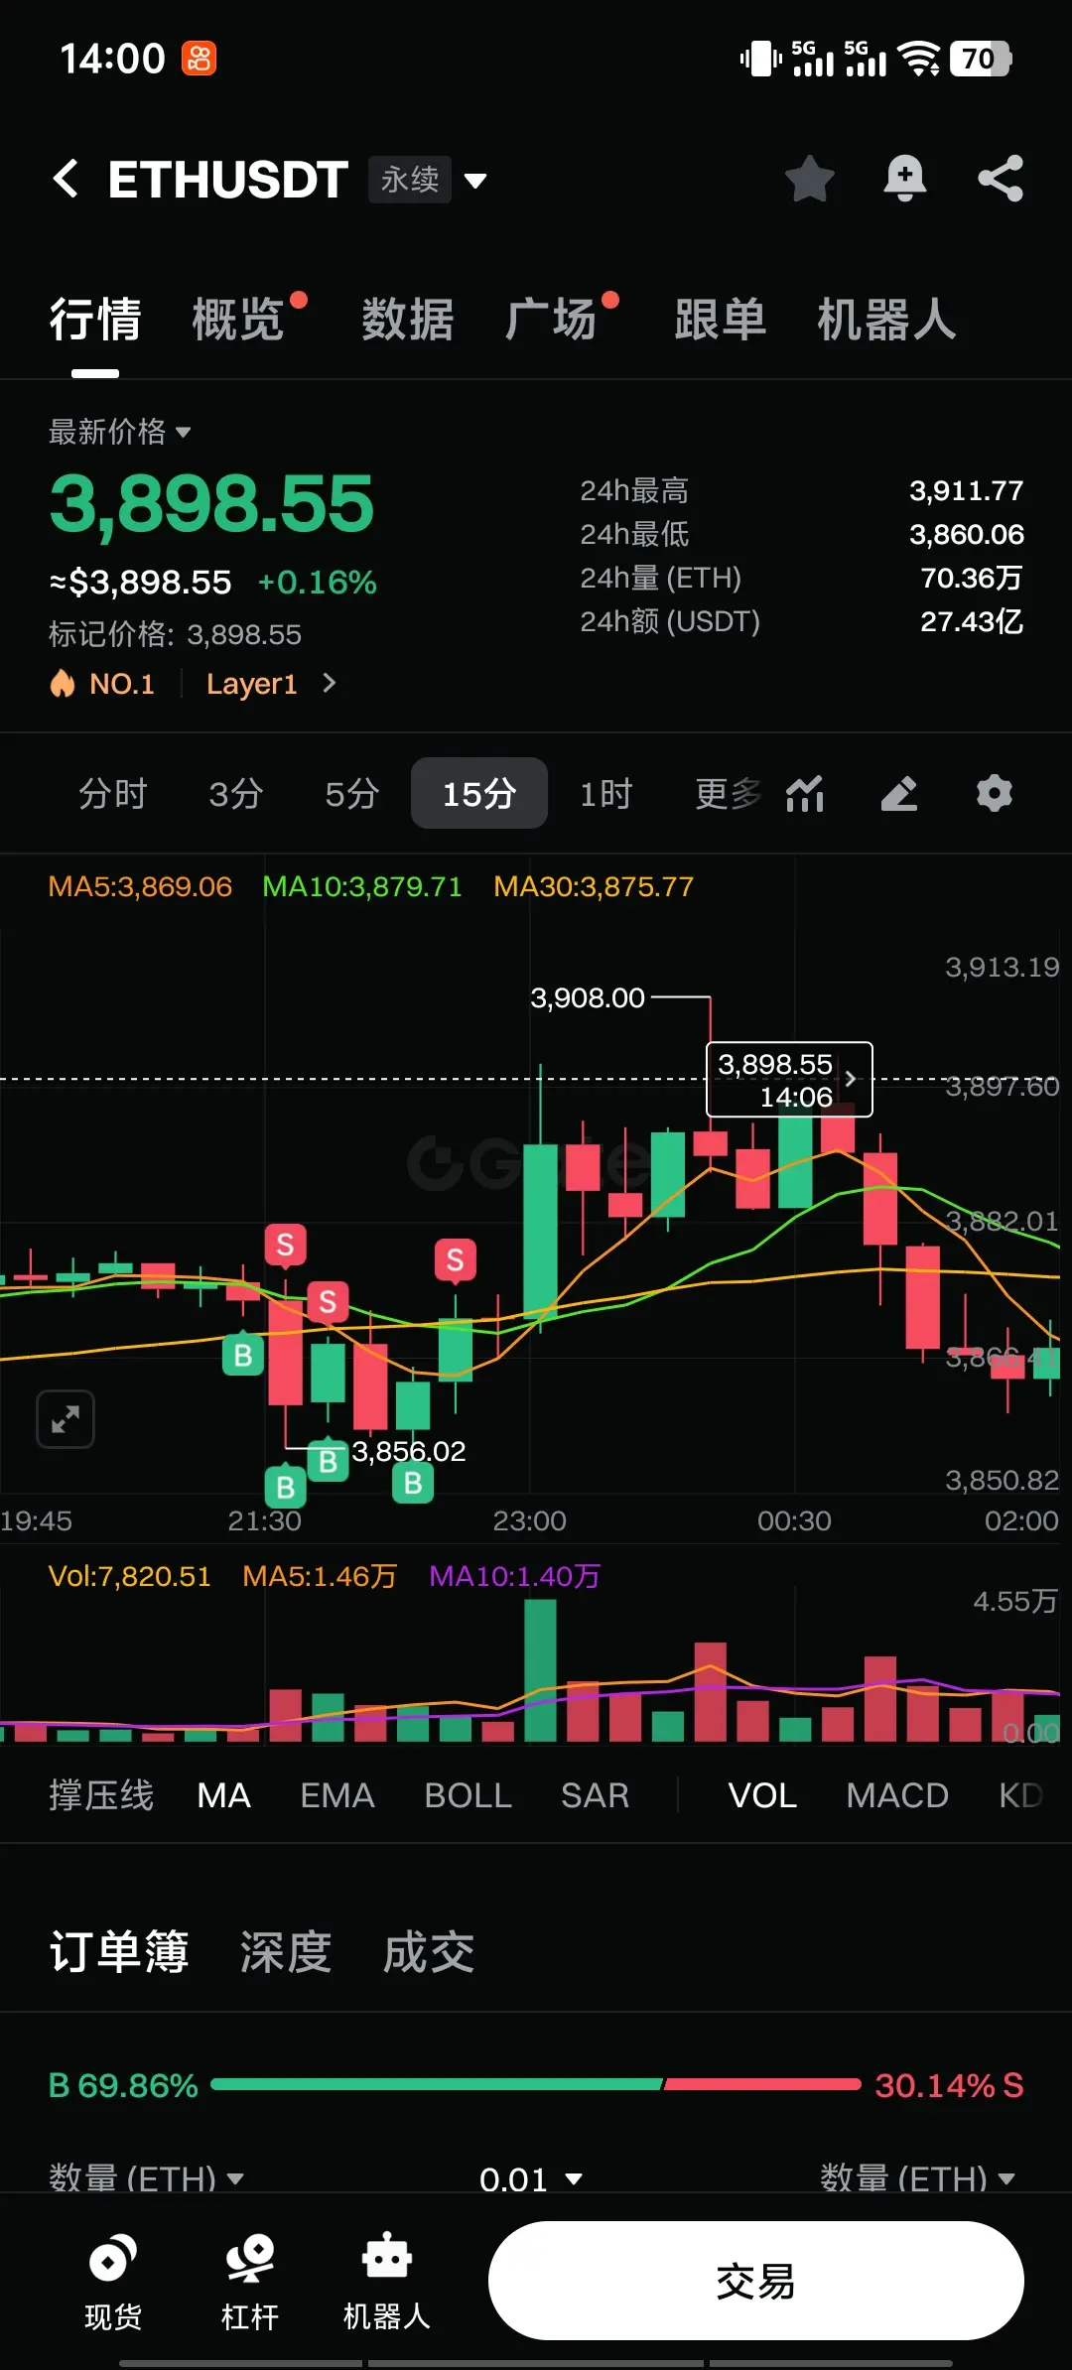Tap the Vol:7,820.51 legend
The width and height of the screenshot is (1072, 2370).
[x=130, y=1576]
